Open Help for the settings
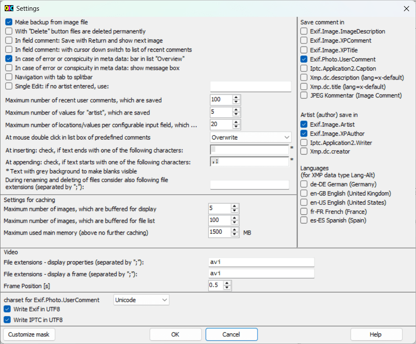Image resolution: width=416 pixels, height=344 pixels. [376, 334]
